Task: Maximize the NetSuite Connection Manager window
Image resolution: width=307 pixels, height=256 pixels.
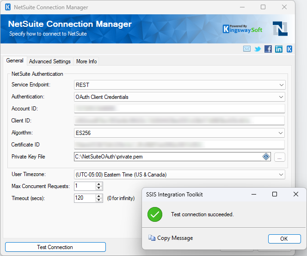Action: click(x=263, y=7)
